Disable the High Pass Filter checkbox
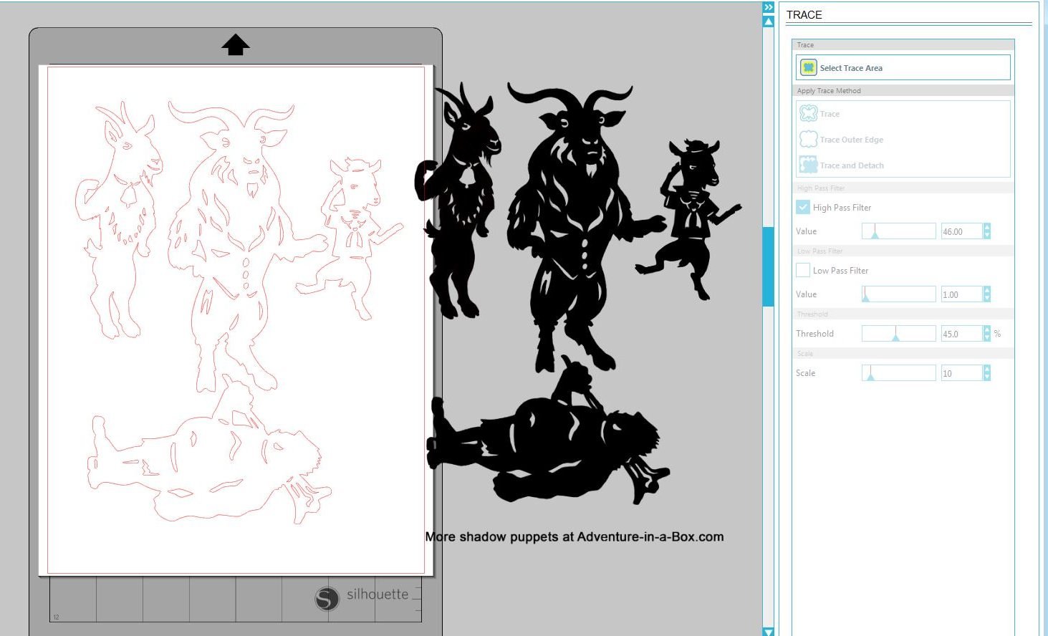Image resolution: width=1048 pixels, height=636 pixels. (x=803, y=207)
